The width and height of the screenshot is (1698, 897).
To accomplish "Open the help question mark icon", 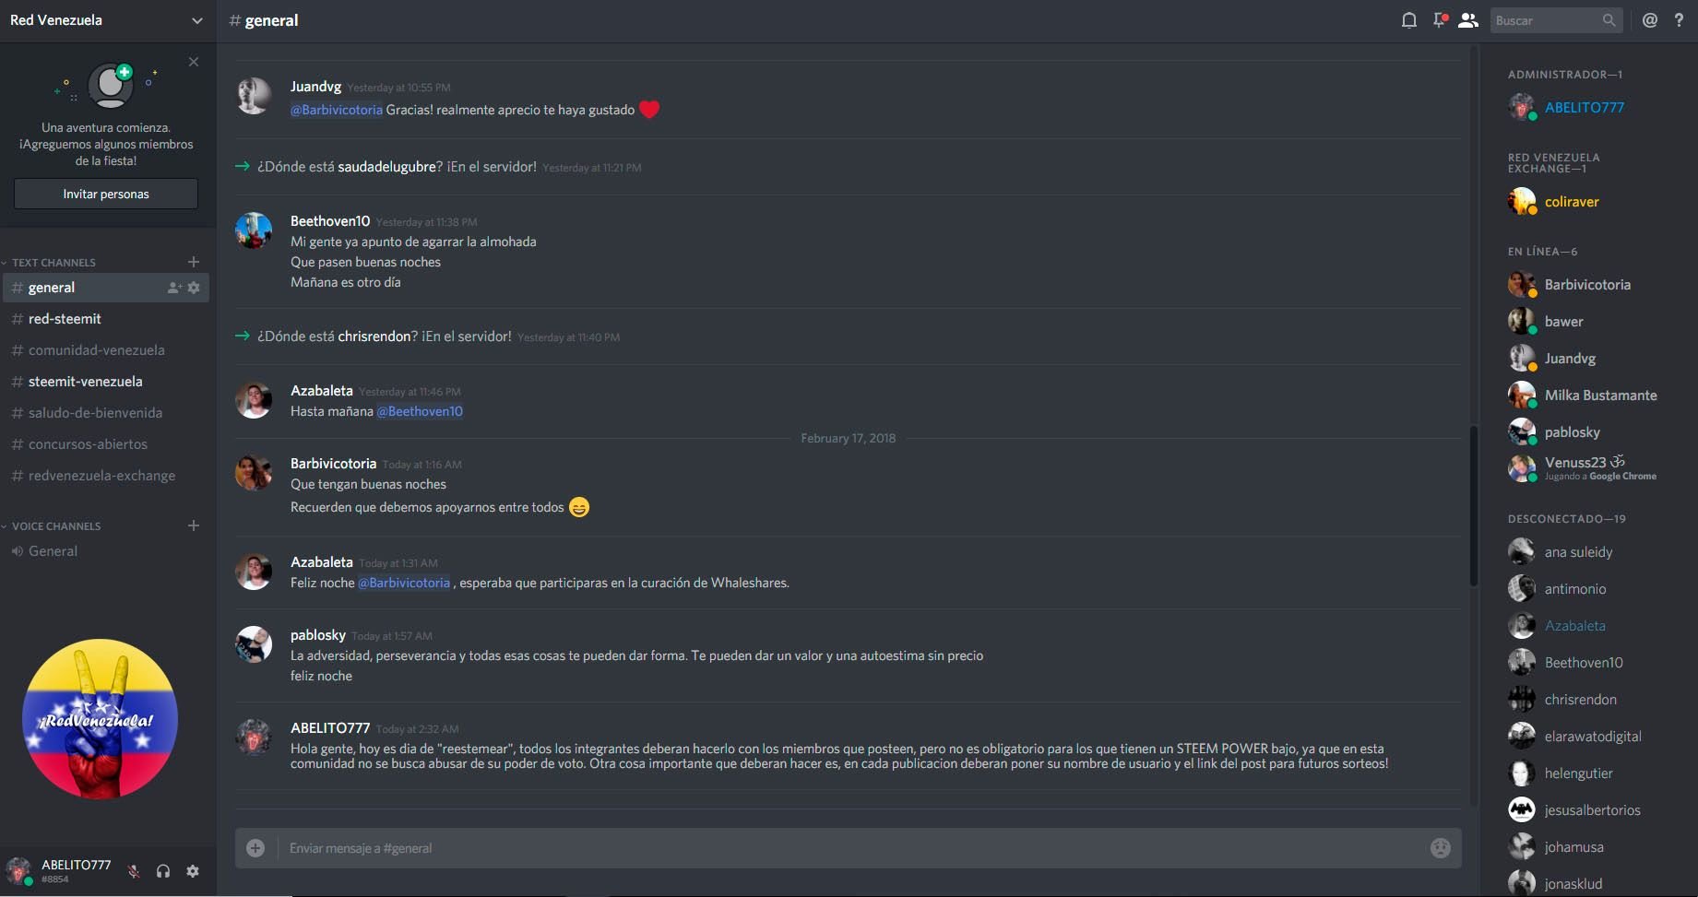I will [x=1679, y=20].
